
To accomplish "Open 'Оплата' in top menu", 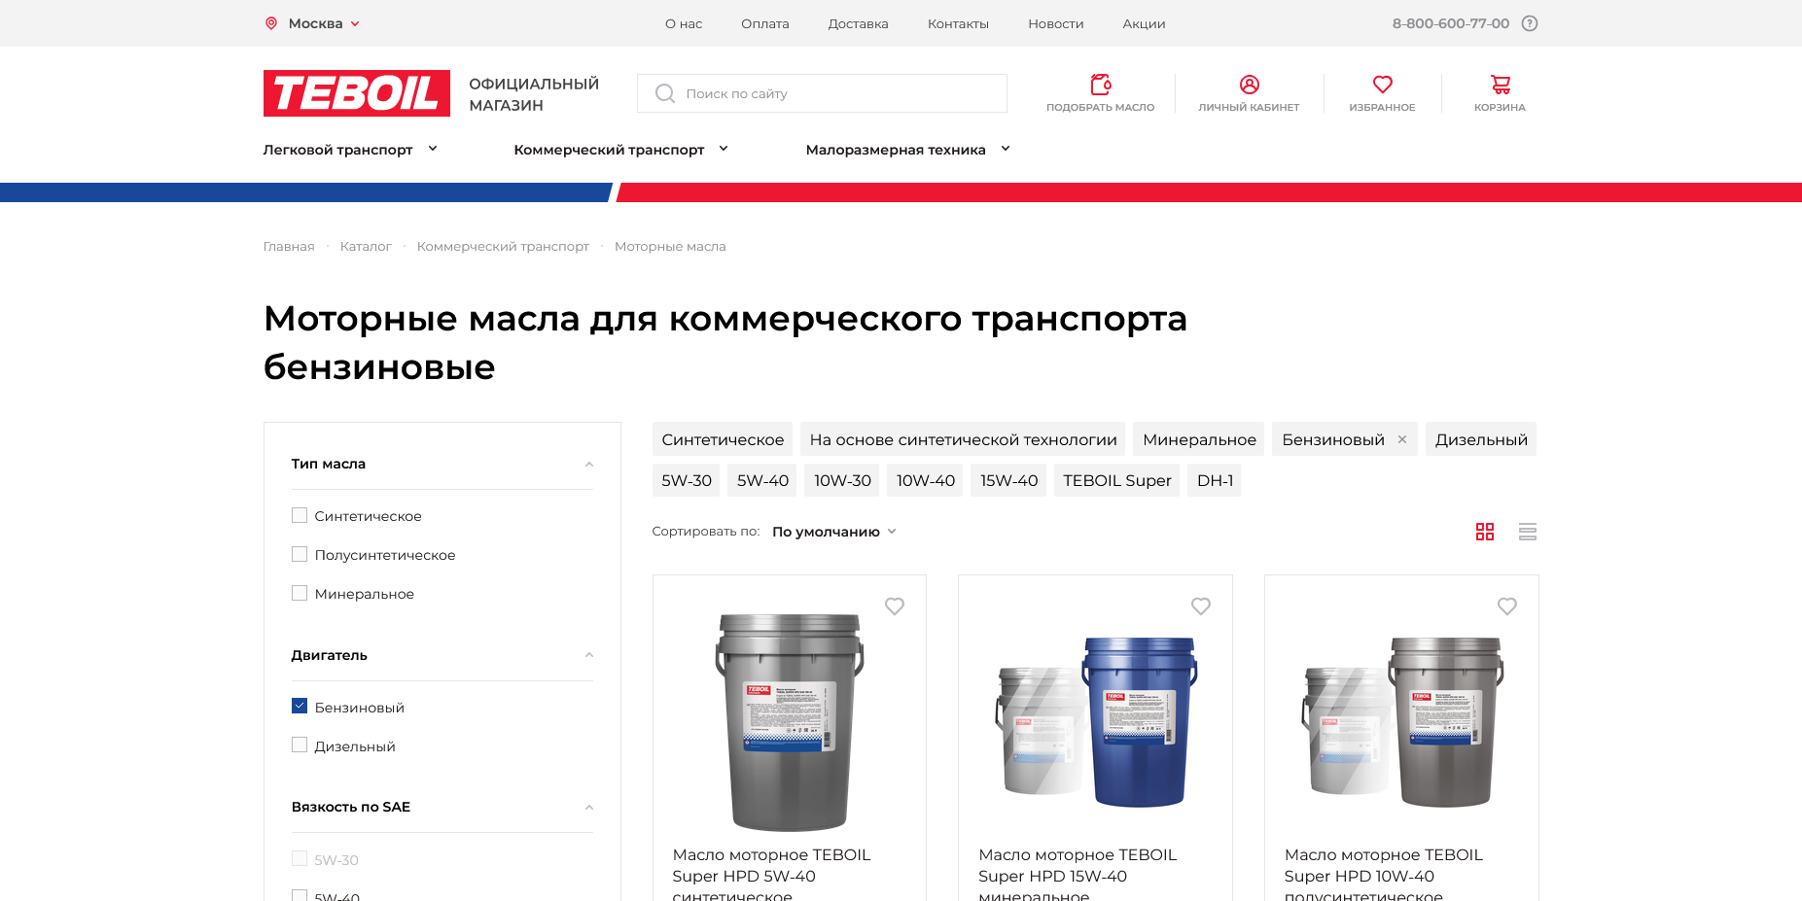I will pos(765,23).
